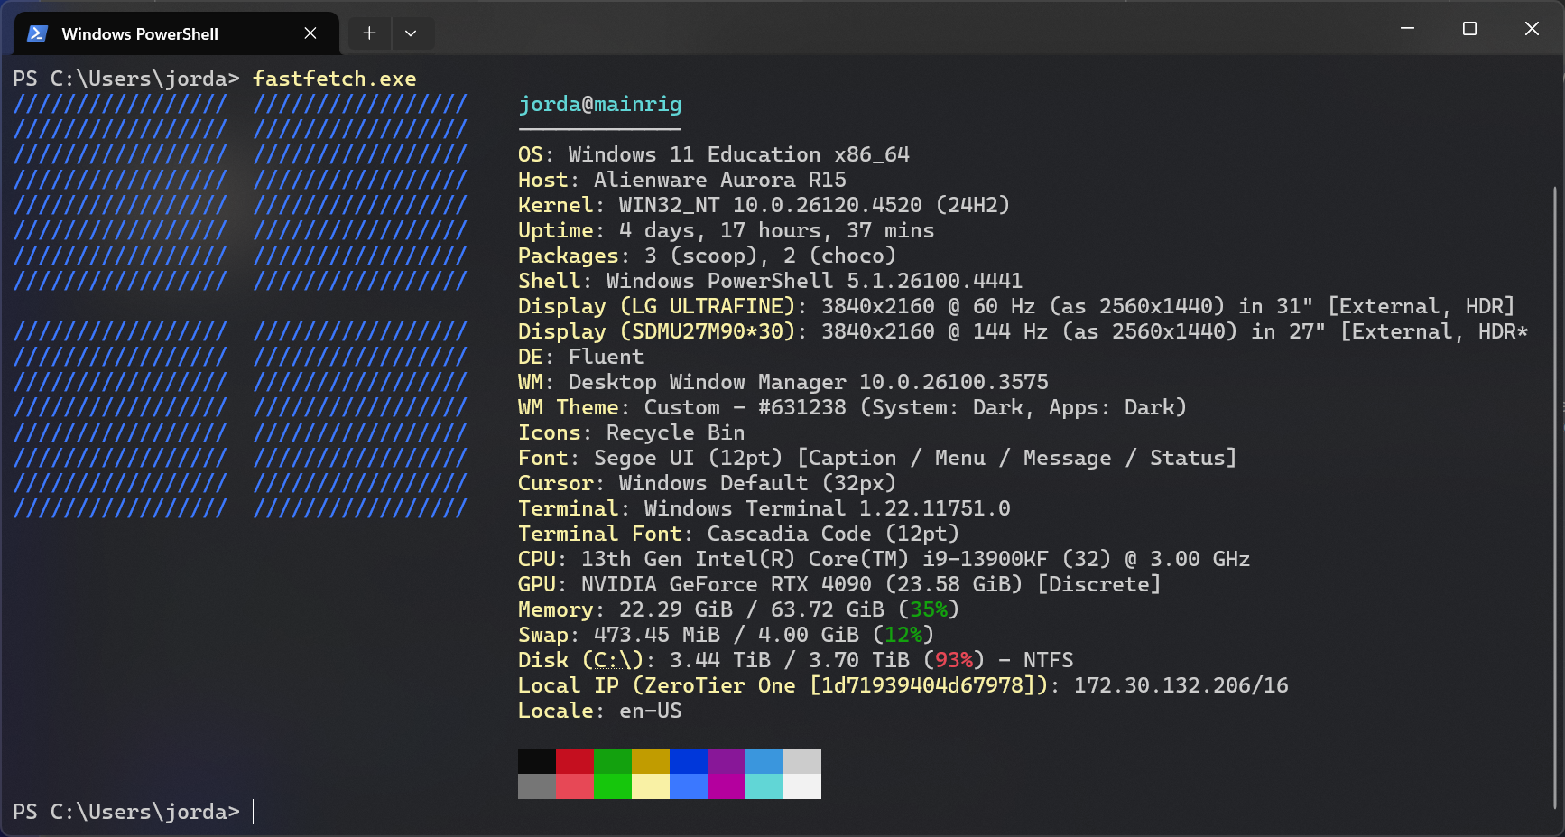Click the GPU GeForce RTX 4090 line
The image size is (1565, 837).
[x=840, y=584]
